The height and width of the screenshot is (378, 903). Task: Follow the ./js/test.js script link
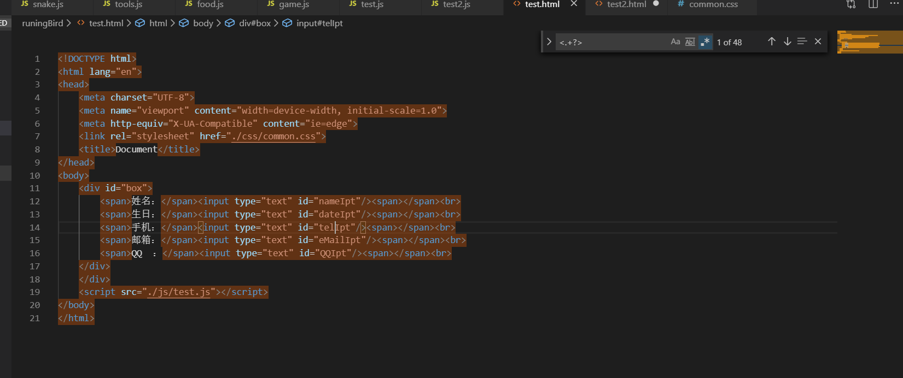pos(179,292)
